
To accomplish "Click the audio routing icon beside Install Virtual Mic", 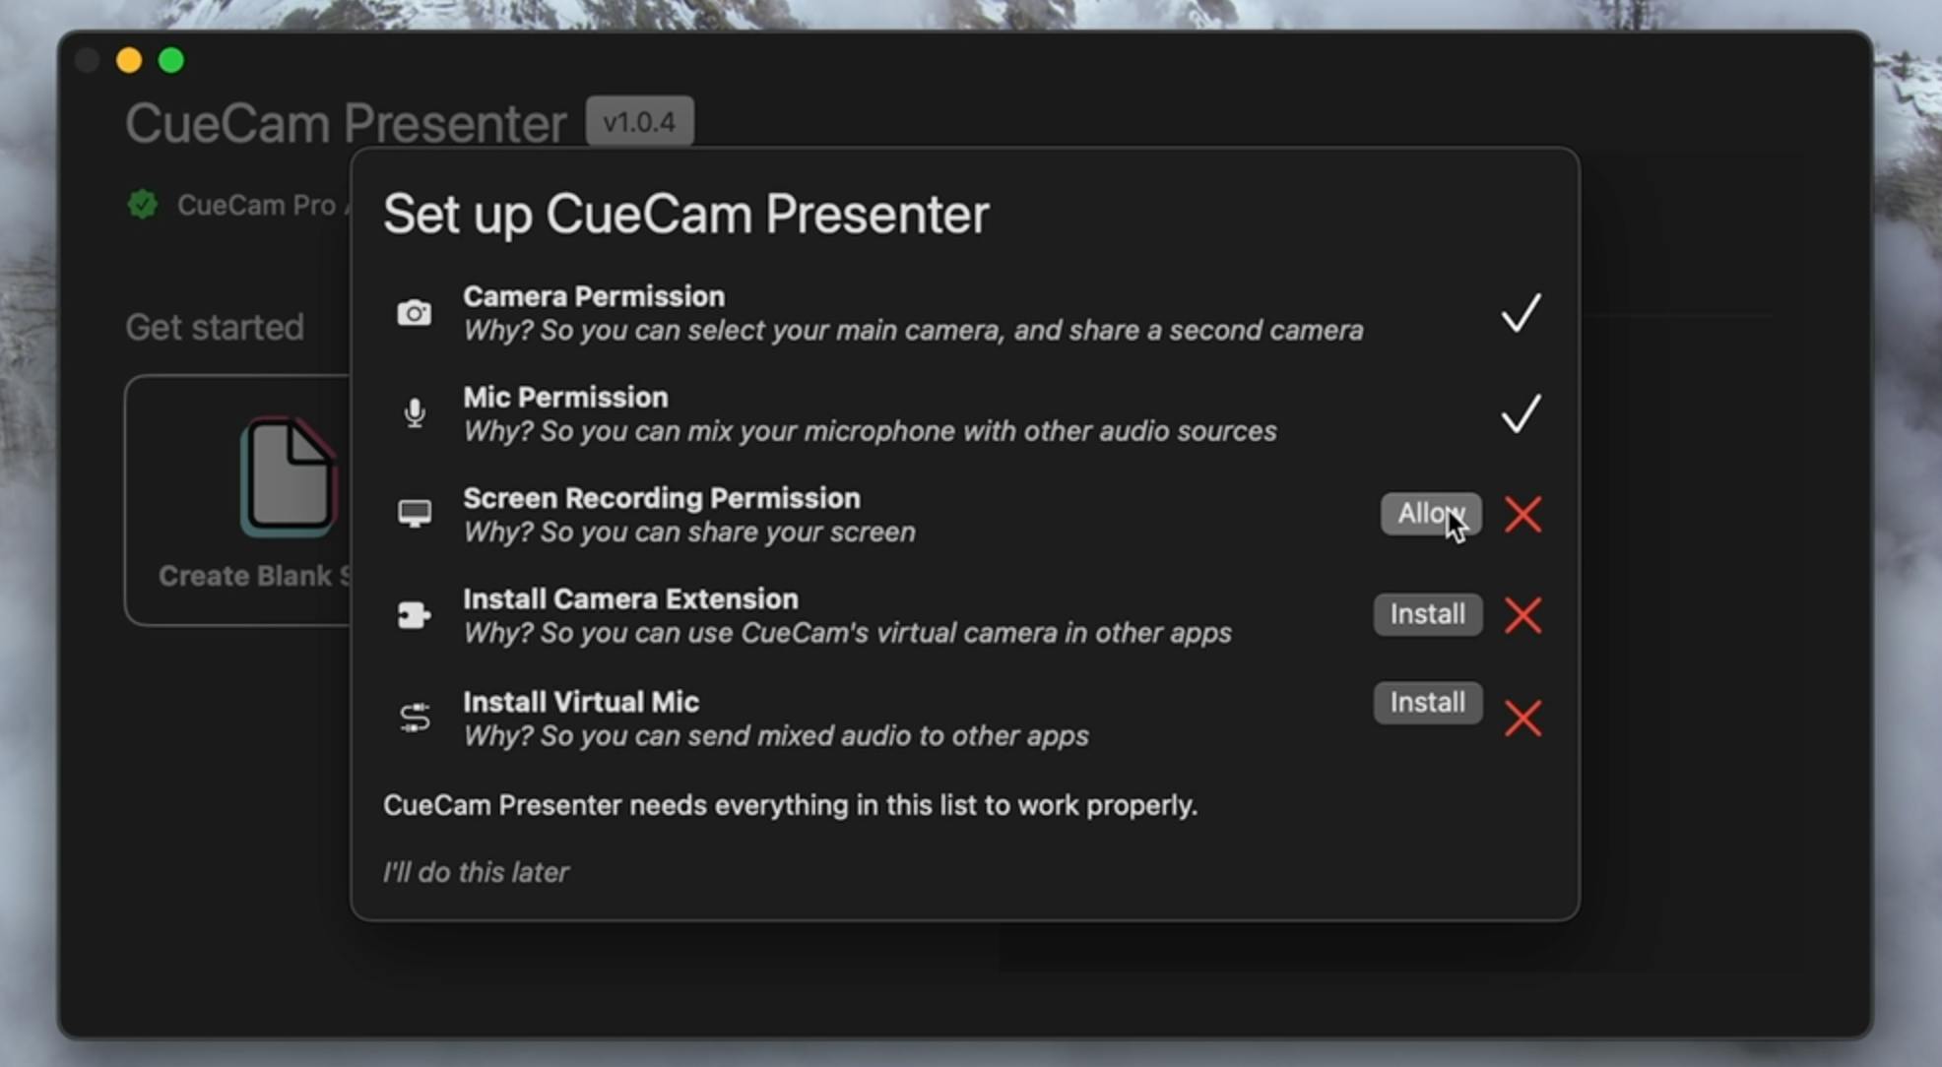I will (x=415, y=718).
